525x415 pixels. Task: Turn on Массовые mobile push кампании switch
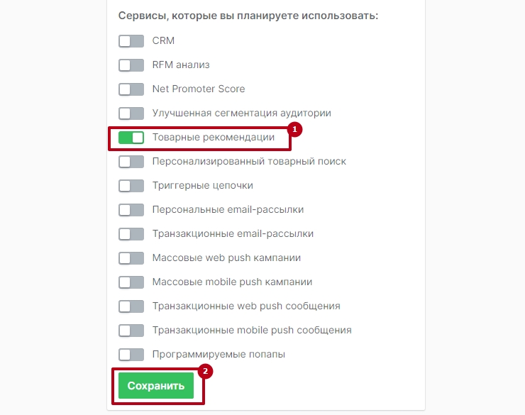(131, 282)
